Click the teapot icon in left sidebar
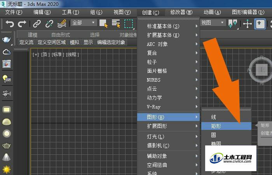 tap(7, 40)
